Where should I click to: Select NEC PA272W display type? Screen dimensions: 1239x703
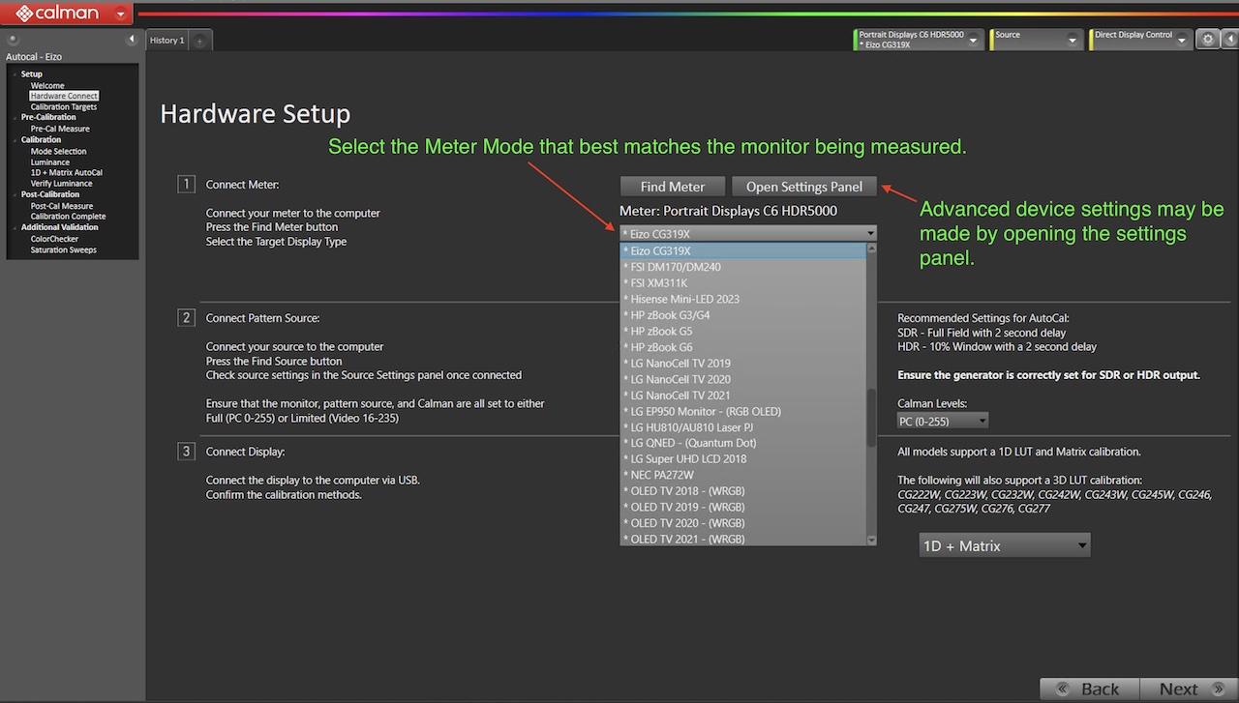pos(743,475)
